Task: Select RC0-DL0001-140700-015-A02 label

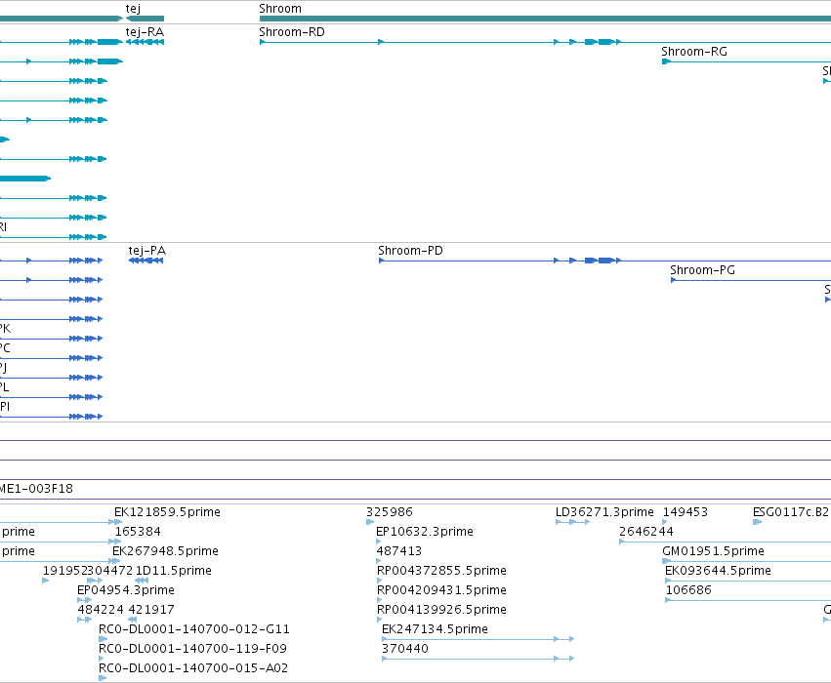Action: [x=193, y=668]
